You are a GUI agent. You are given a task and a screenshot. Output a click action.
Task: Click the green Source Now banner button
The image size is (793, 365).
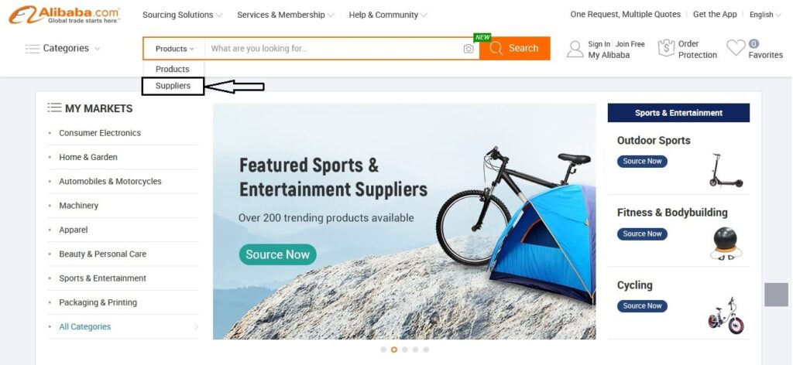tap(278, 254)
